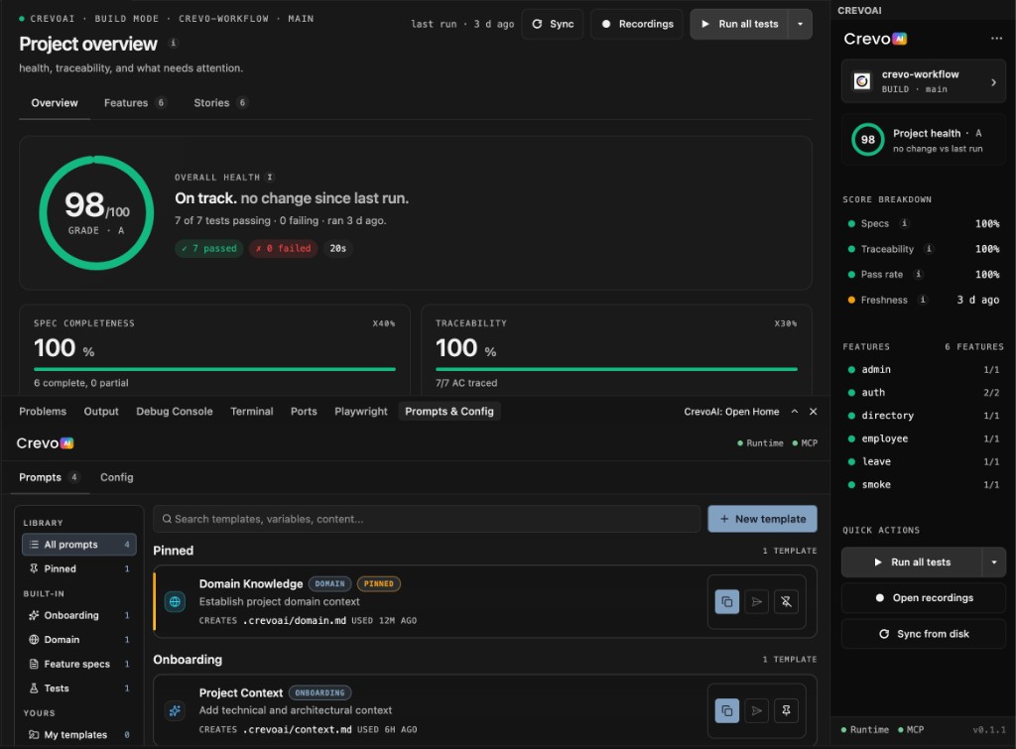Open the Output panel tab
Image resolution: width=1016 pixels, height=749 pixels.
[101, 412]
